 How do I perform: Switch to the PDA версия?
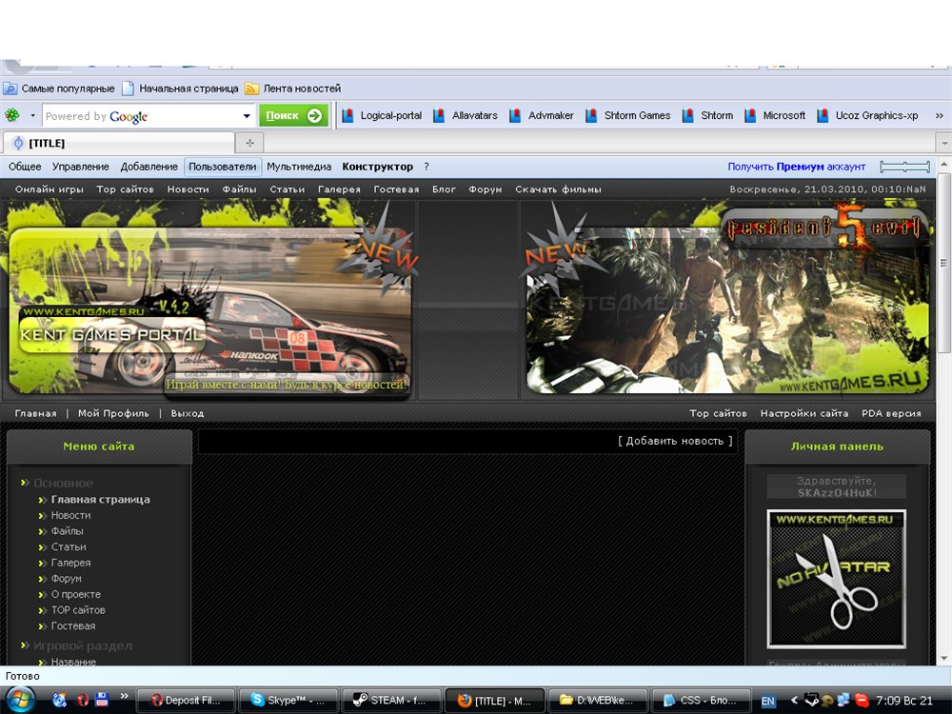pos(891,413)
